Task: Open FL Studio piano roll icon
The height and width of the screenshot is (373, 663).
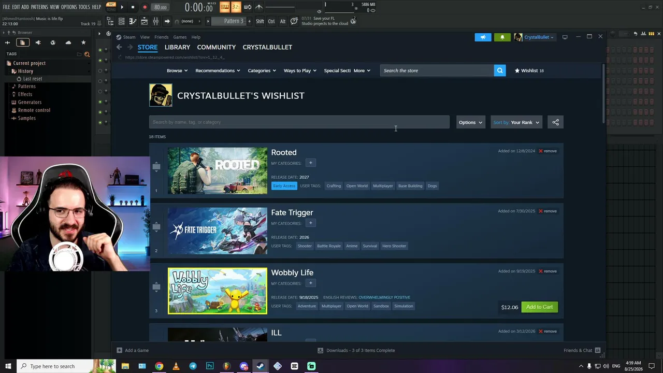Action: (x=133, y=21)
